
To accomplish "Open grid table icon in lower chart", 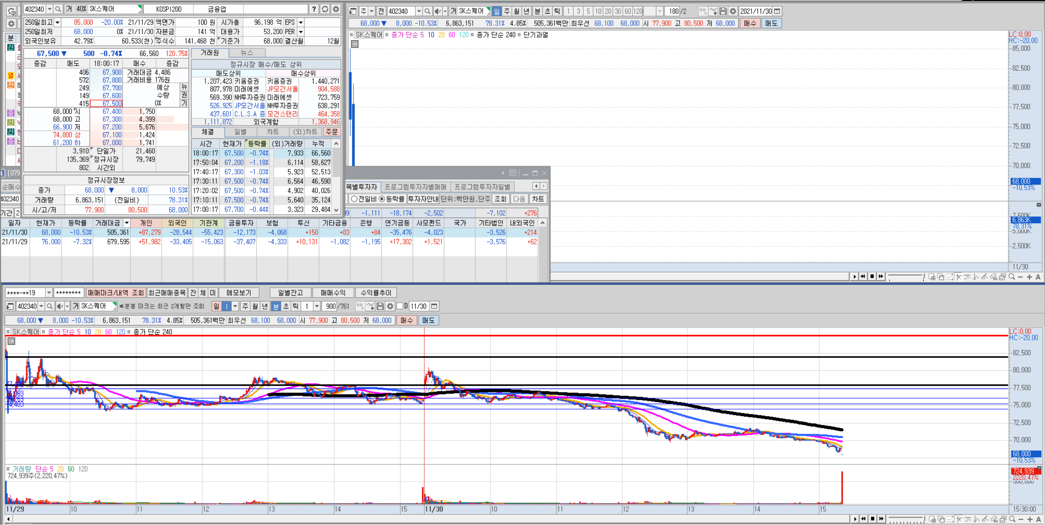I will [11, 341].
